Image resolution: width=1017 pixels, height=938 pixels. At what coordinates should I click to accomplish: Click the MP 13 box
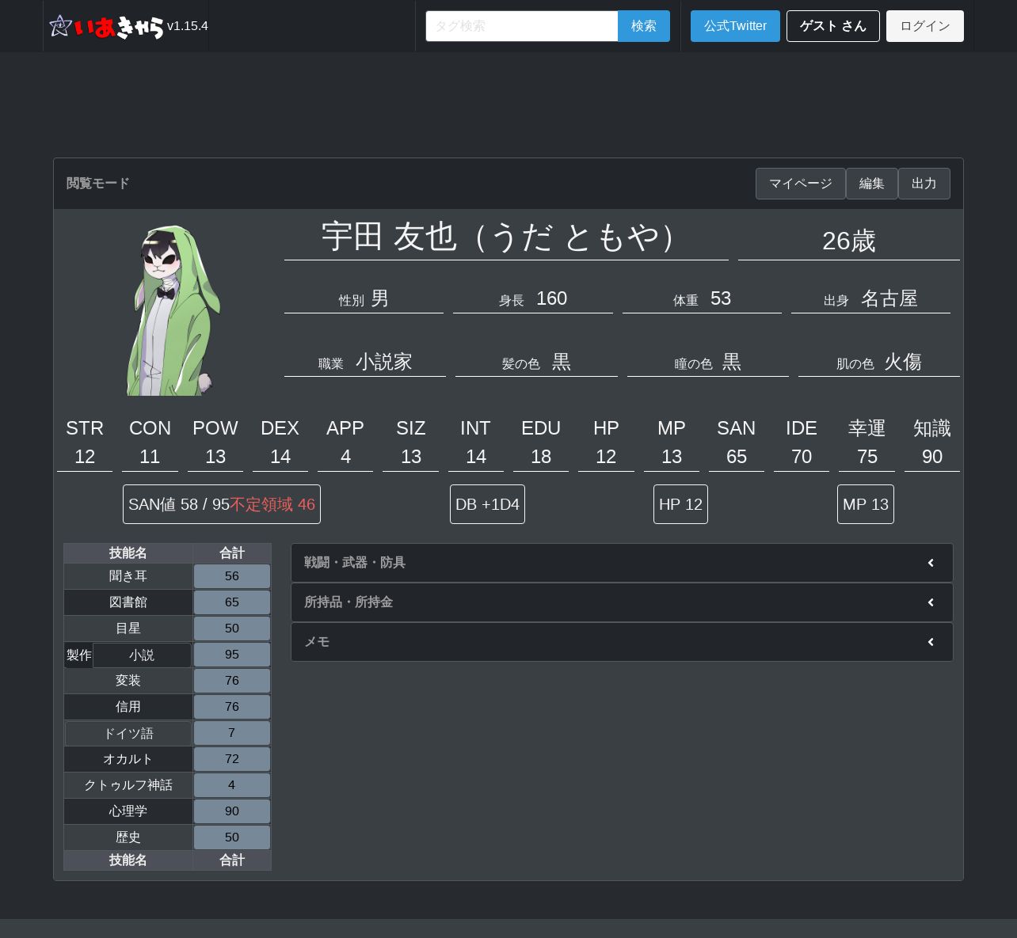pyautogui.click(x=866, y=504)
